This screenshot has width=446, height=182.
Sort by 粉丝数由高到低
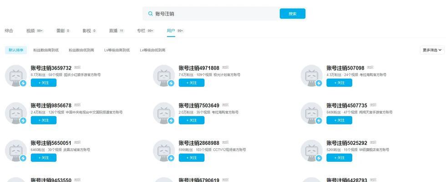click(x=46, y=50)
